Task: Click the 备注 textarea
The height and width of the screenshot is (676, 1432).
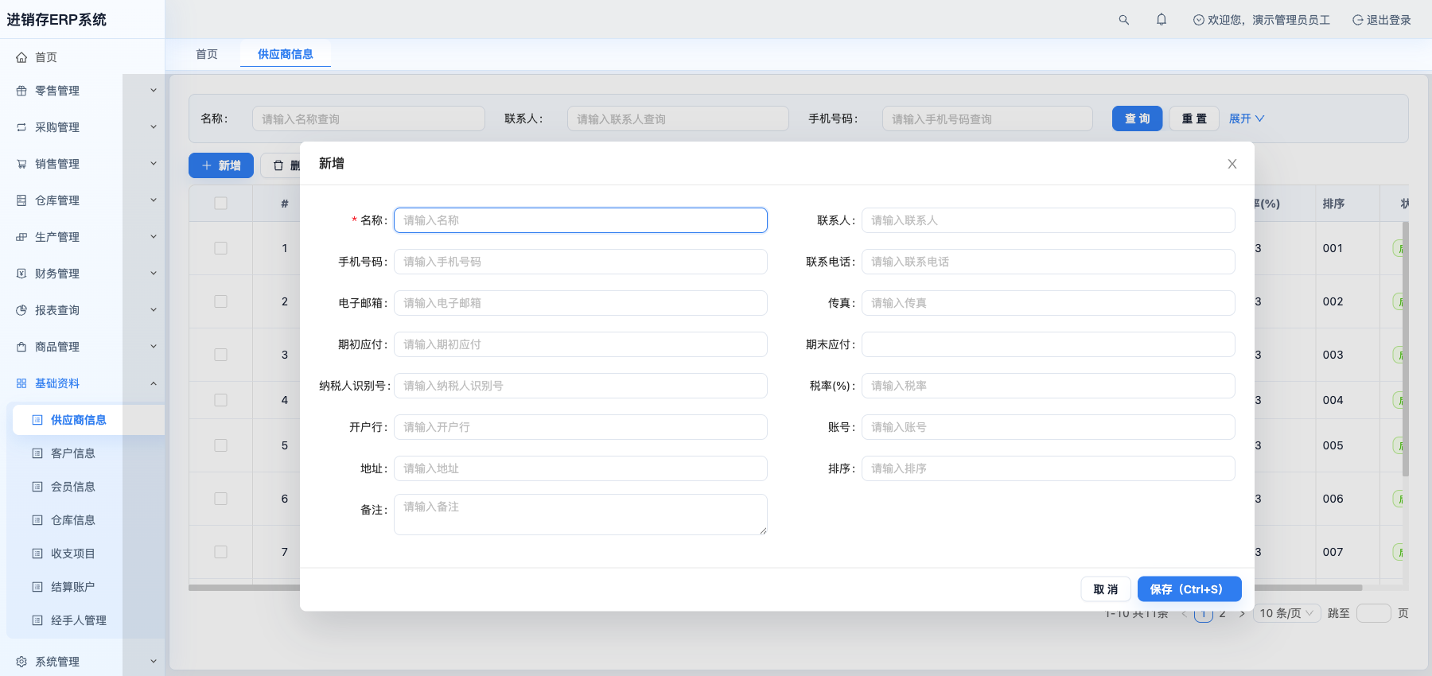Action: click(x=581, y=515)
